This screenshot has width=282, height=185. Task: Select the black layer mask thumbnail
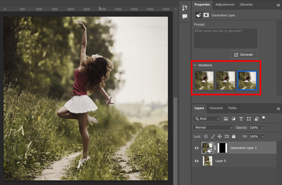click(222, 148)
